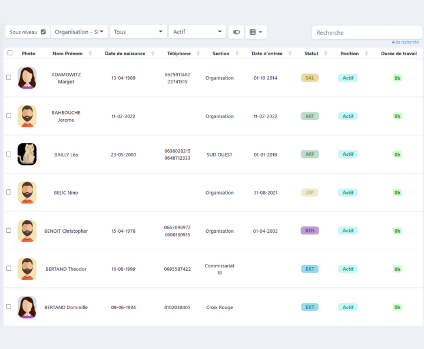
Task: Select the BENOIT Christopher row checkbox
Action: tap(9, 230)
